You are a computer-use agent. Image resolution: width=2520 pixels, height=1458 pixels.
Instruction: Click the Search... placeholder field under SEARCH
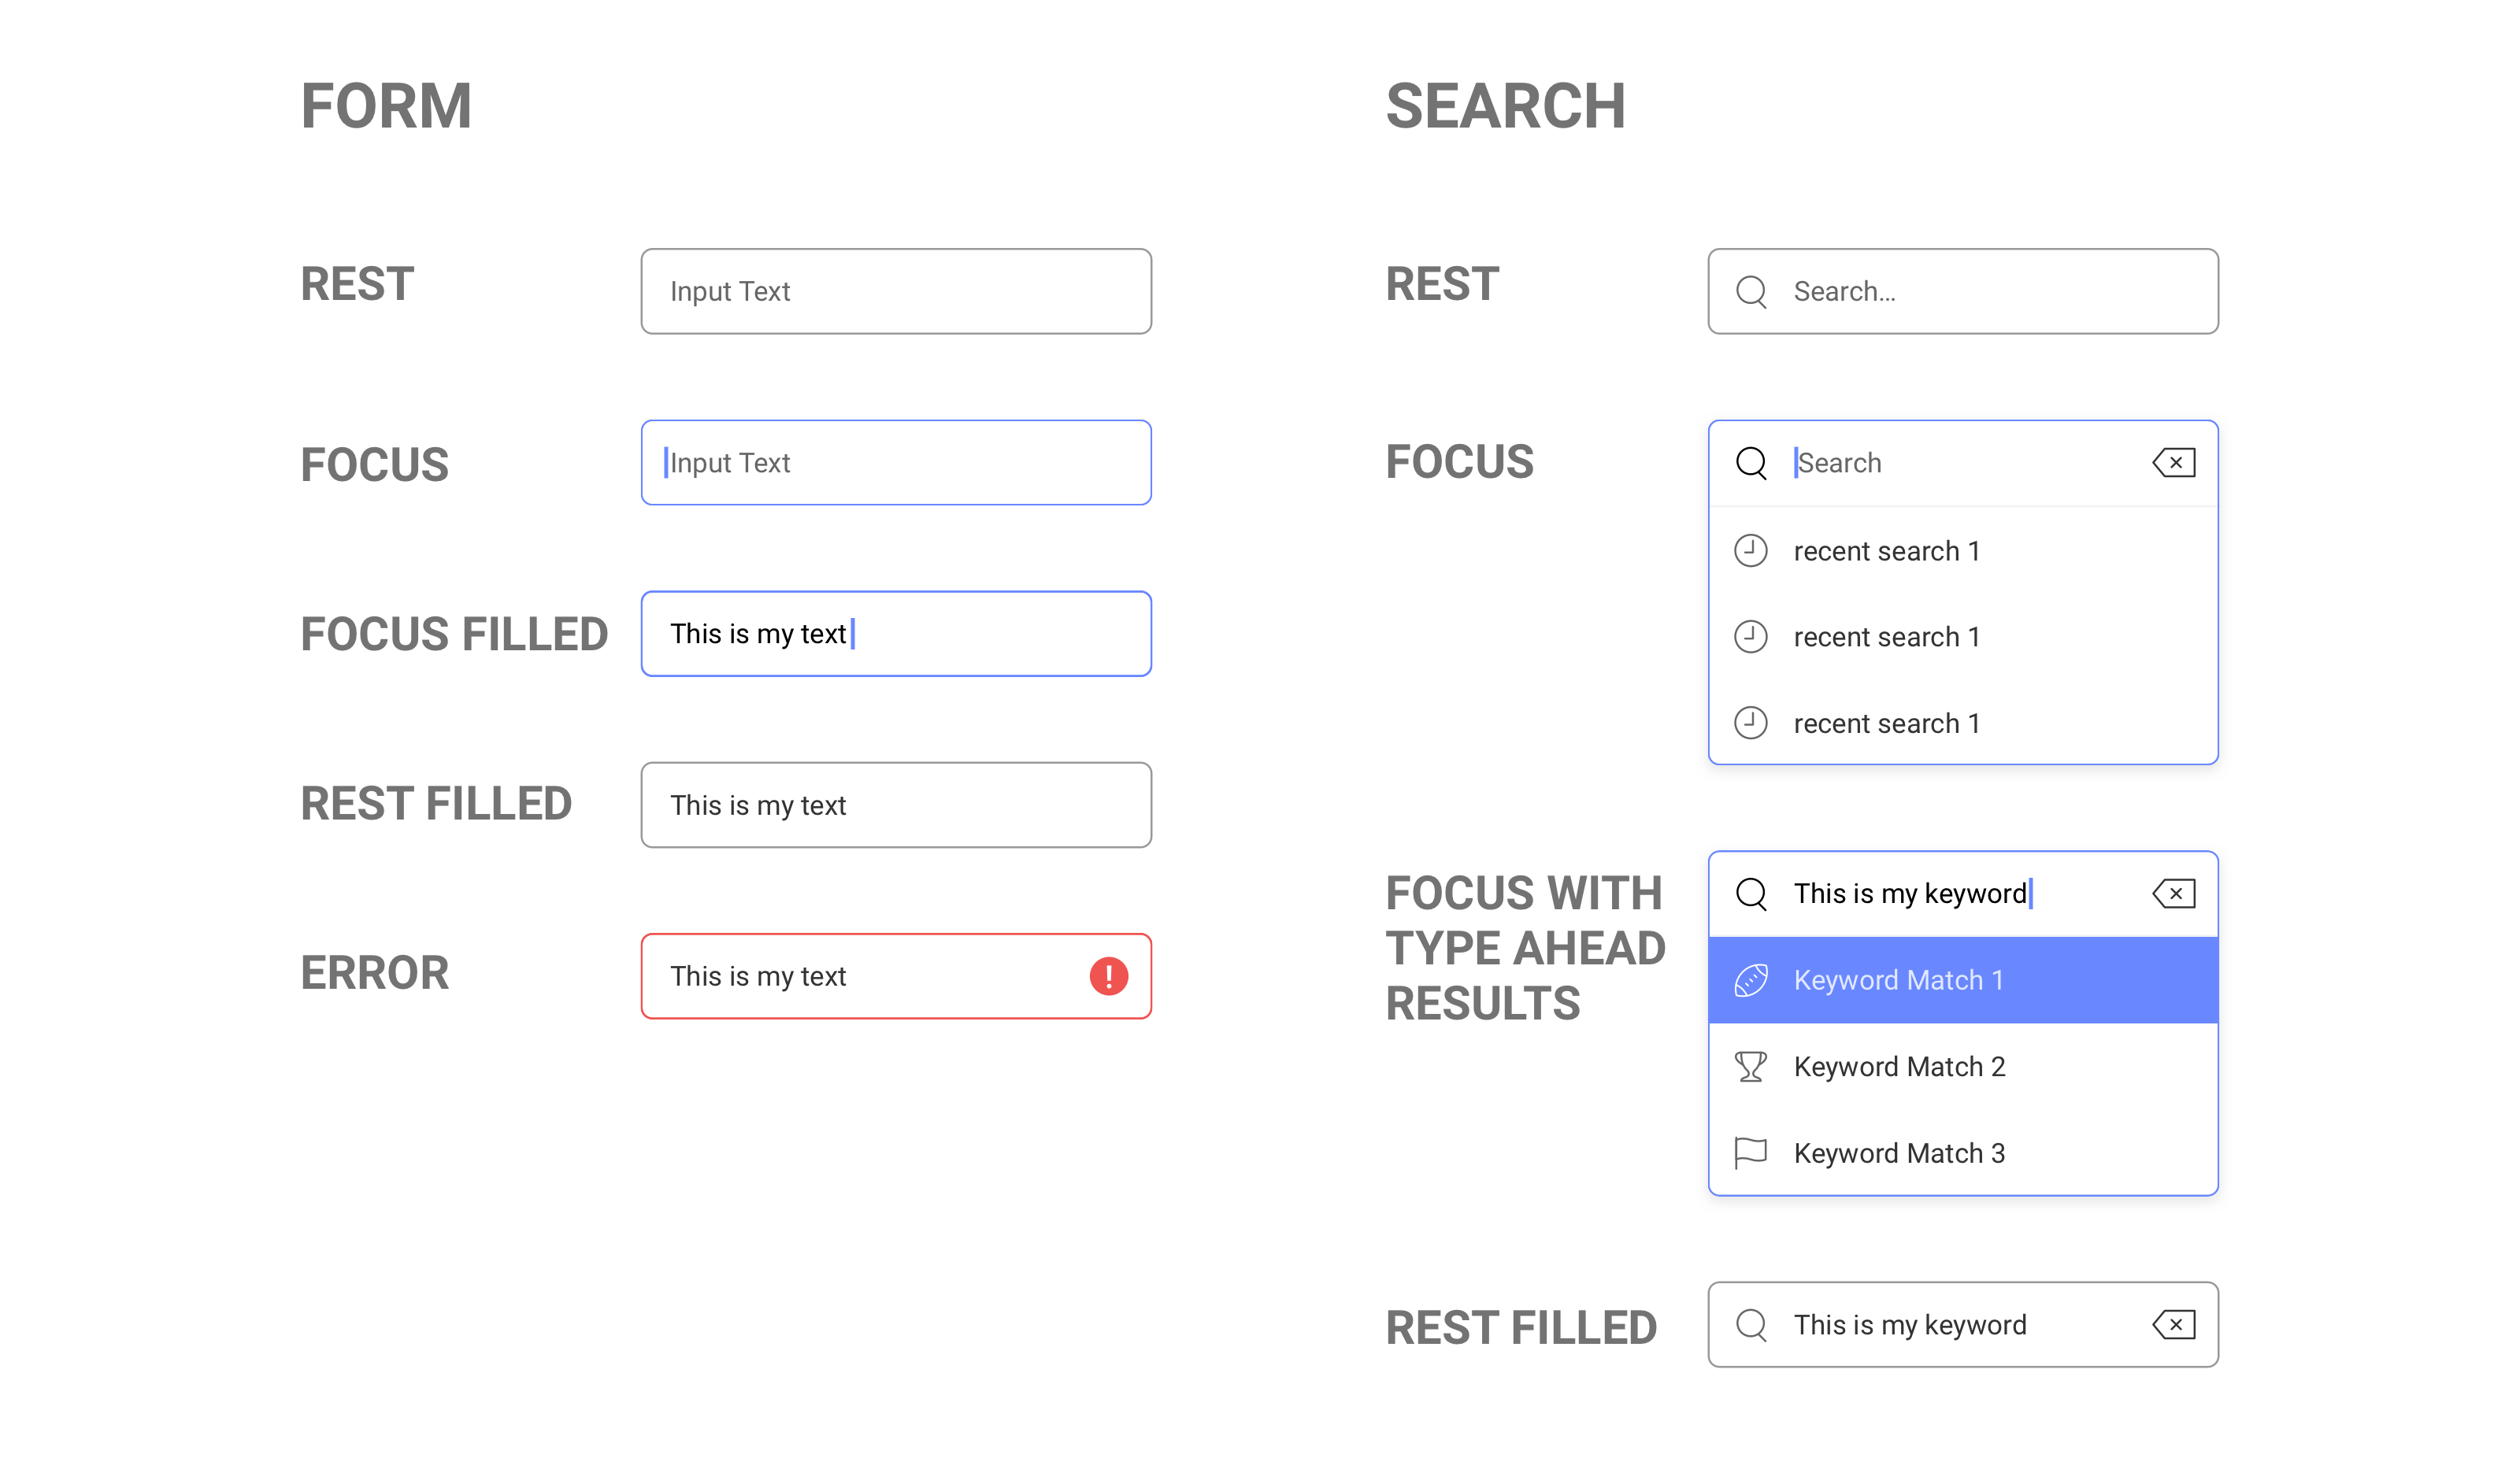[1960, 291]
